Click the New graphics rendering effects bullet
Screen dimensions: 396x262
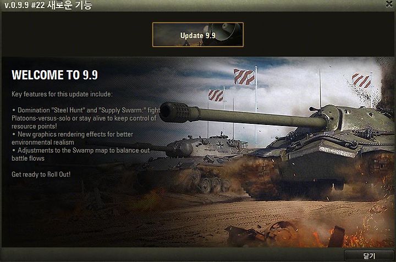[72, 138]
